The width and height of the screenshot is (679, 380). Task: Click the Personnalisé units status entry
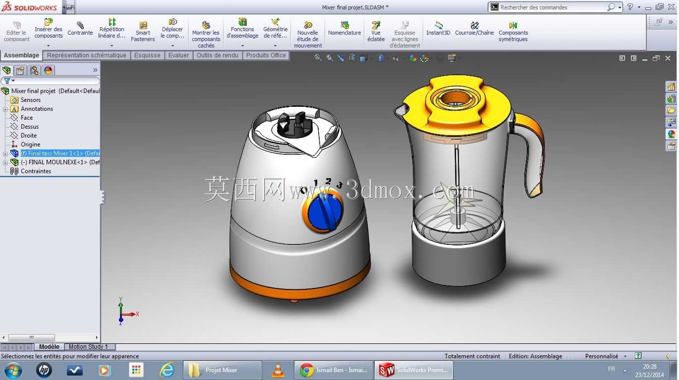[602, 356]
